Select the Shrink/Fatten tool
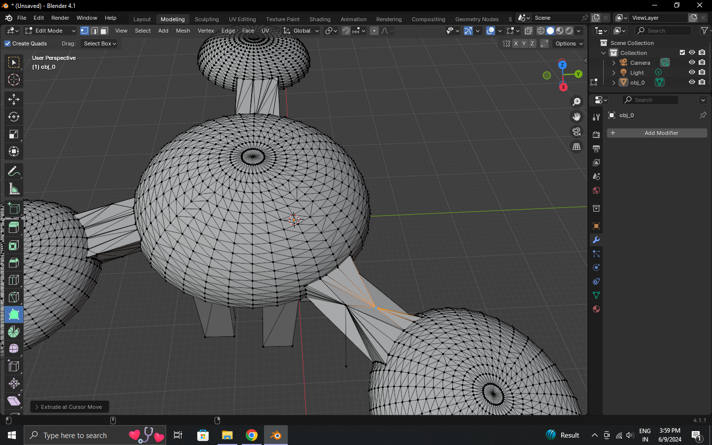This screenshot has width=712, height=445. (14, 384)
